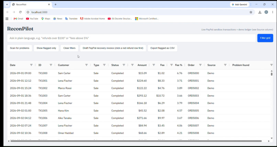Click the Clear filters button
Image resolution: width=277 pixels, height=147 pixels.
tap(69, 48)
